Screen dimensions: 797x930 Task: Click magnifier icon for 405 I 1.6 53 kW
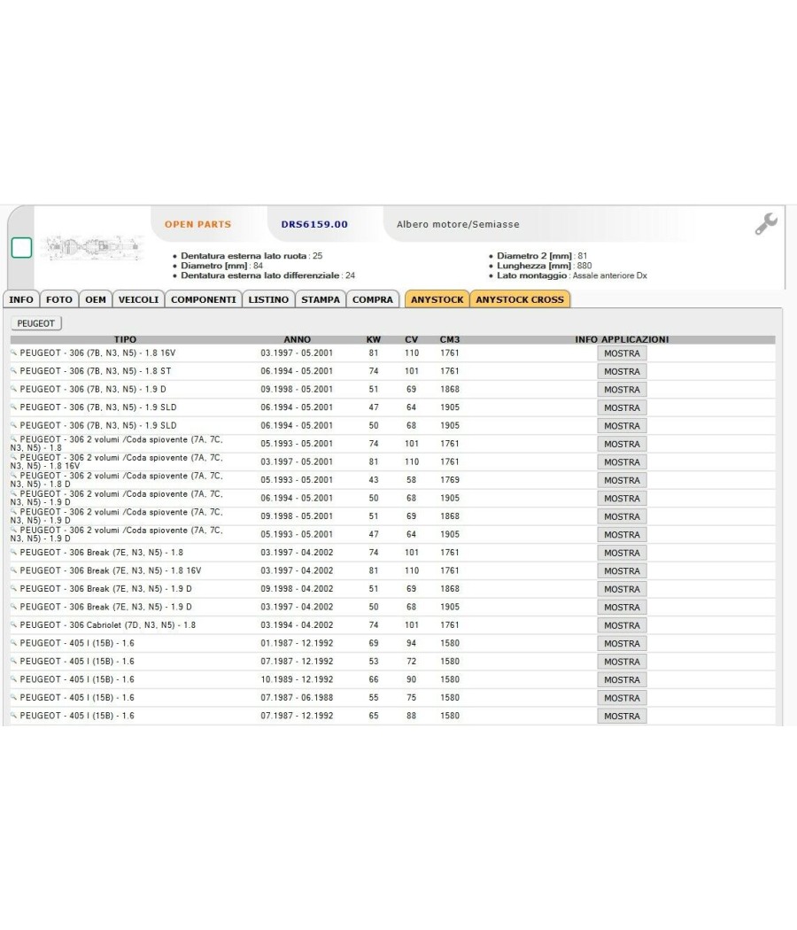pyautogui.click(x=13, y=660)
